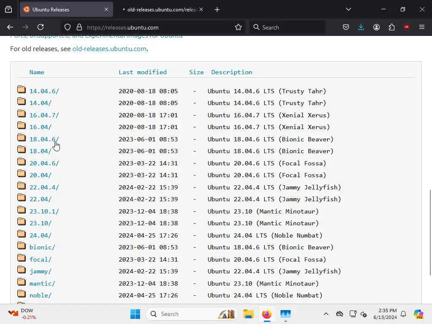Switch to the Ubuntu Releases tab
Viewport: 432px width, 324px height.
point(66,10)
